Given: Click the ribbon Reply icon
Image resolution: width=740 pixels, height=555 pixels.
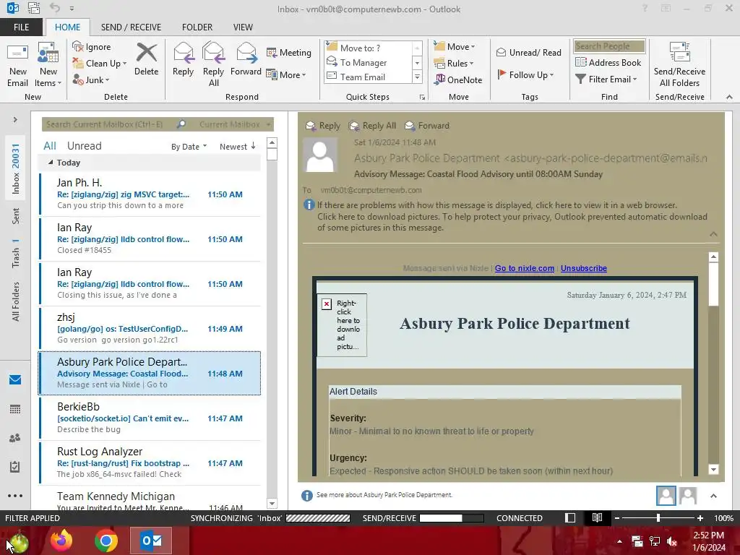Looking at the screenshot, I should coord(183,59).
